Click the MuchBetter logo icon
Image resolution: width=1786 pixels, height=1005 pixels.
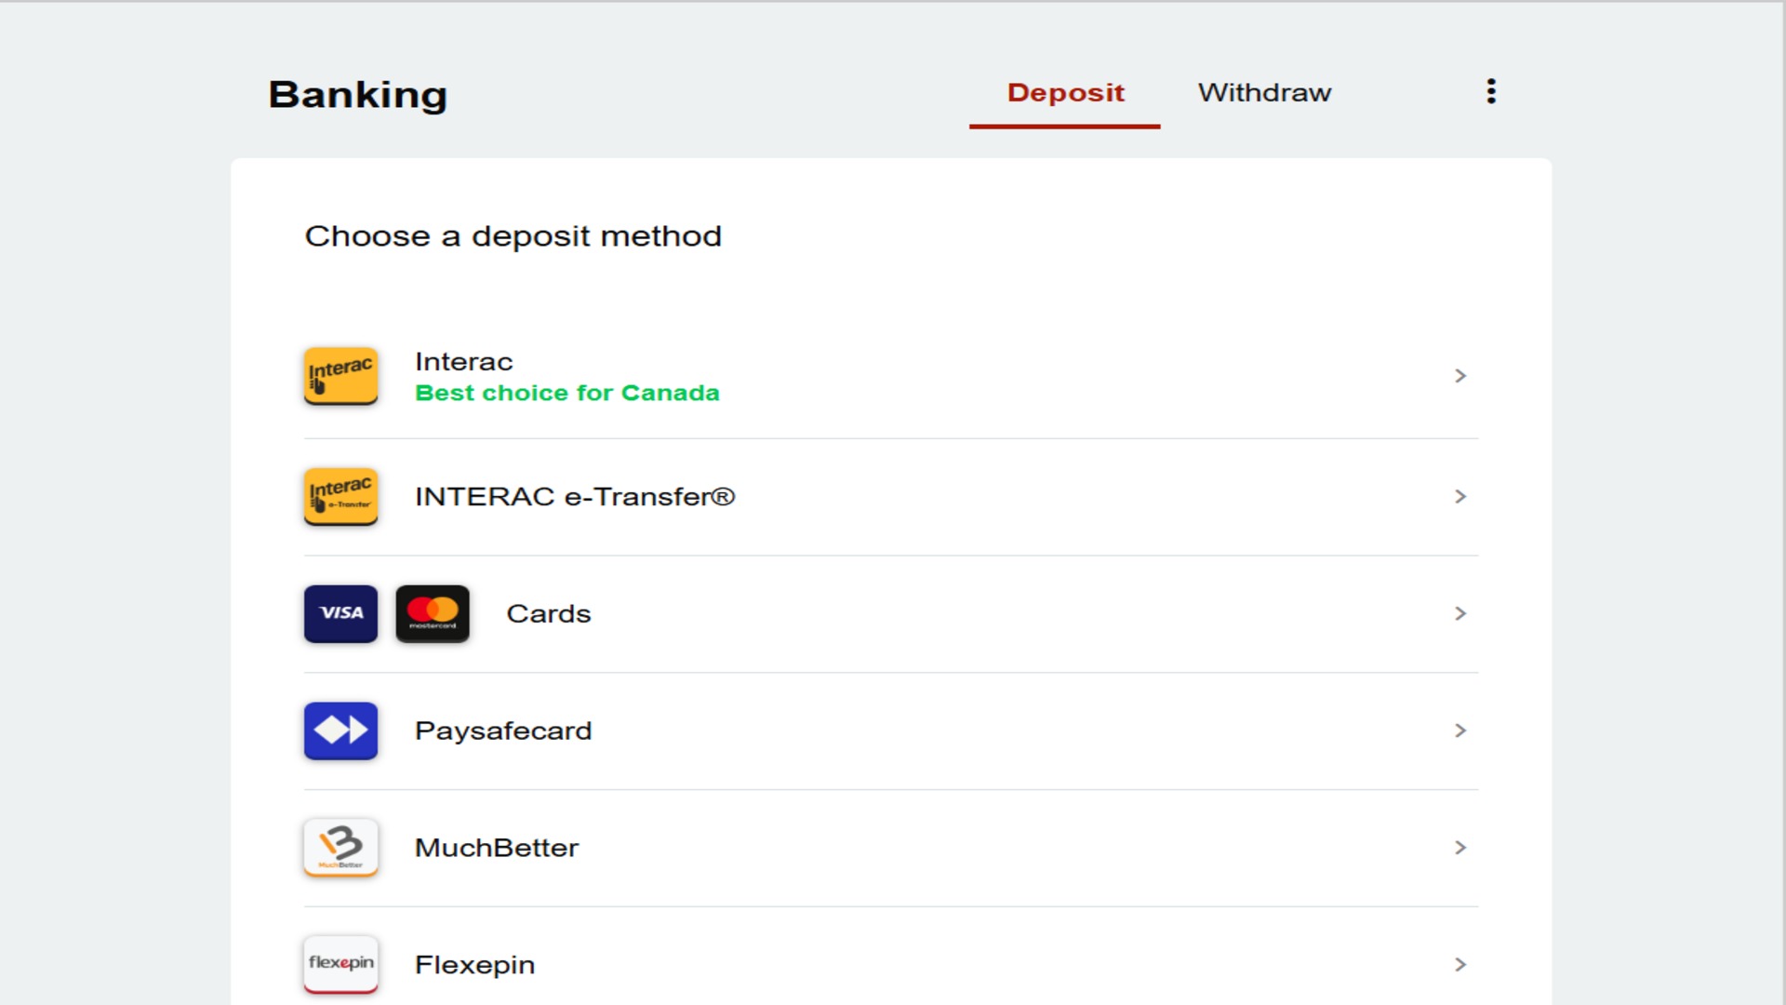pos(340,848)
